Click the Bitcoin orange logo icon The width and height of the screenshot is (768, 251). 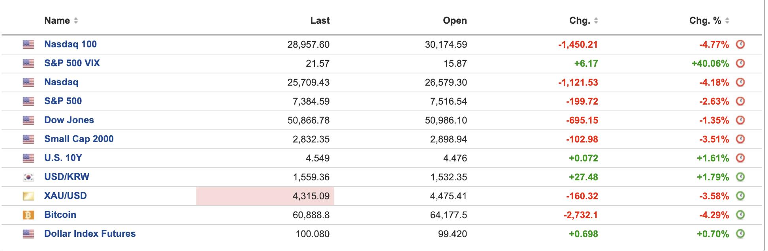coord(28,215)
